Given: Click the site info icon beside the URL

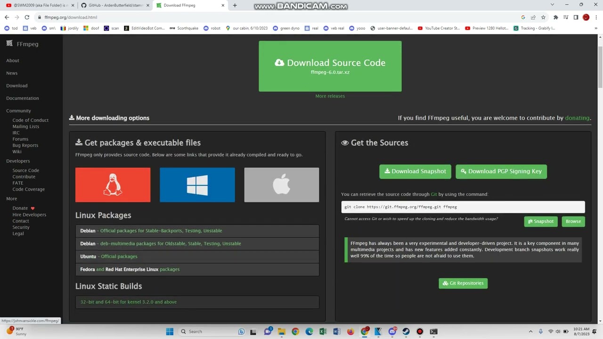Looking at the screenshot, I should [40, 17].
